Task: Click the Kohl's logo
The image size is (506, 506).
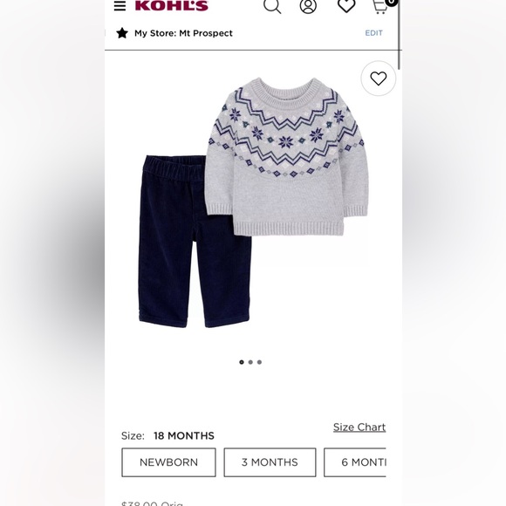Action: [x=171, y=5]
